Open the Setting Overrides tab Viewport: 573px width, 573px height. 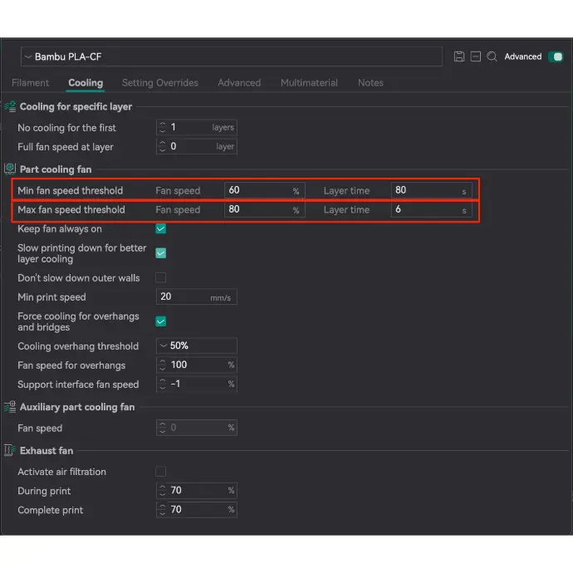[x=159, y=83]
